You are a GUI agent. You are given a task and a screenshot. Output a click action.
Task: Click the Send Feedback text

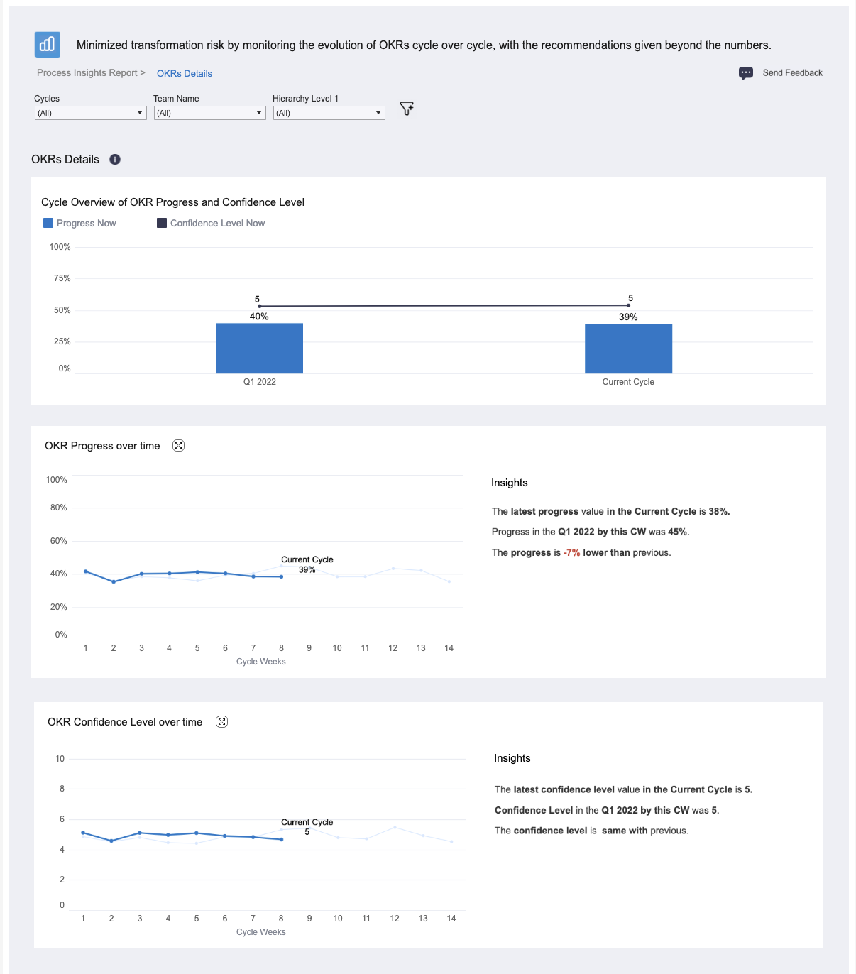pyautogui.click(x=792, y=73)
